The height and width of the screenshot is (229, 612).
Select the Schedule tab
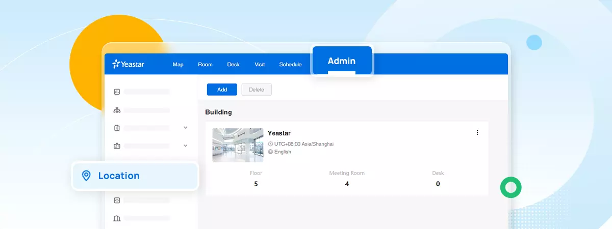coord(290,64)
